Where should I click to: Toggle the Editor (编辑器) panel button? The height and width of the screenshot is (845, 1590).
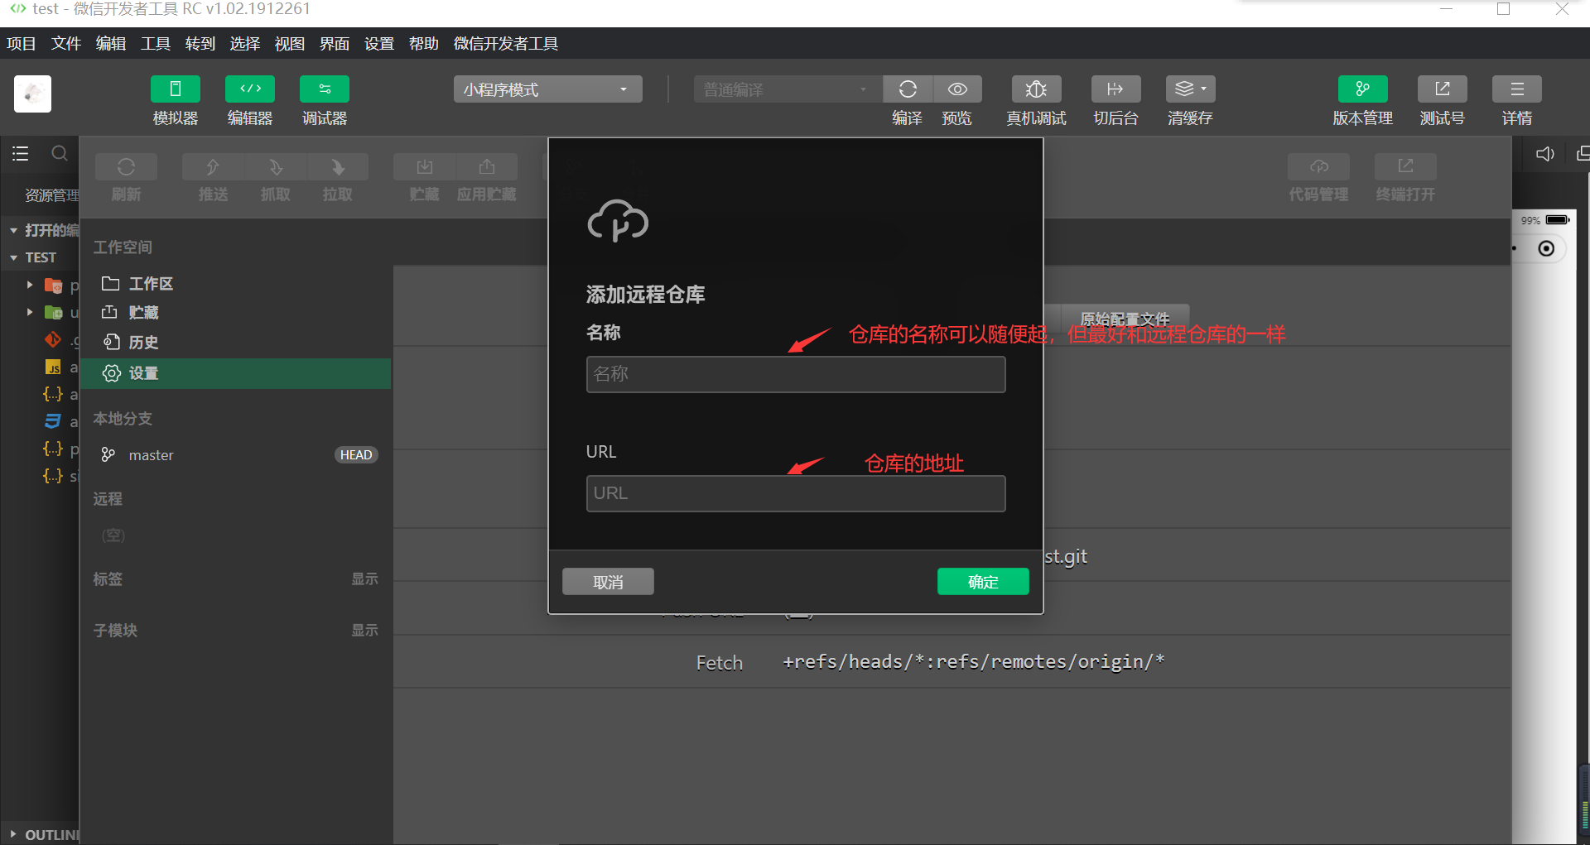pyautogui.click(x=249, y=89)
